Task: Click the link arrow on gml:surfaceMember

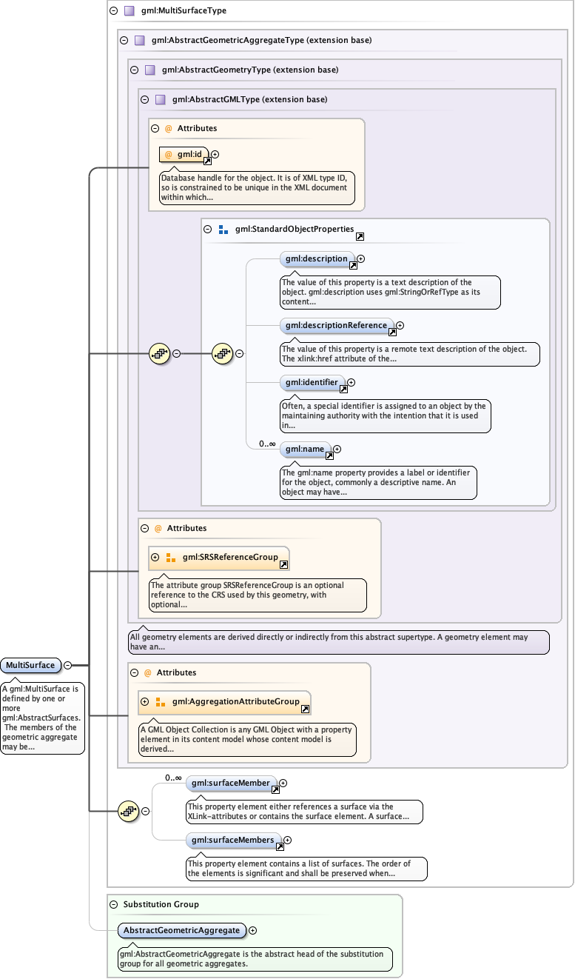Action: pyautogui.click(x=275, y=789)
